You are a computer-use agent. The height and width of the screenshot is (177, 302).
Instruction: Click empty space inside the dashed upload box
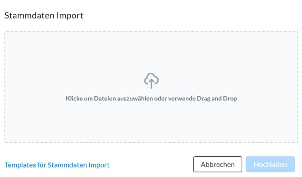(x=77, y=58)
